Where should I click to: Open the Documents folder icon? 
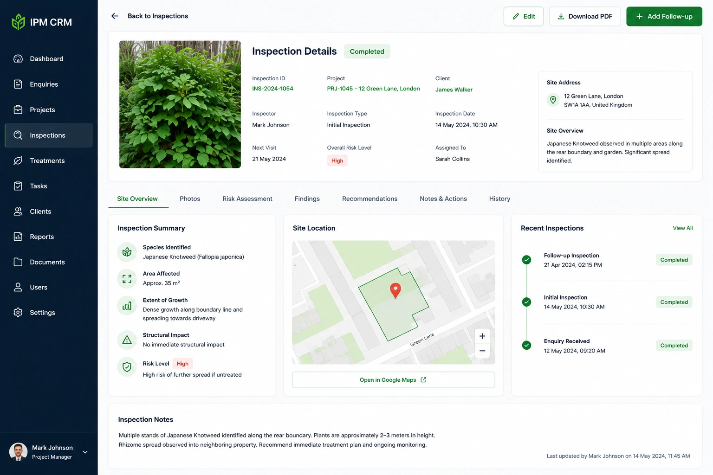coord(18,262)
